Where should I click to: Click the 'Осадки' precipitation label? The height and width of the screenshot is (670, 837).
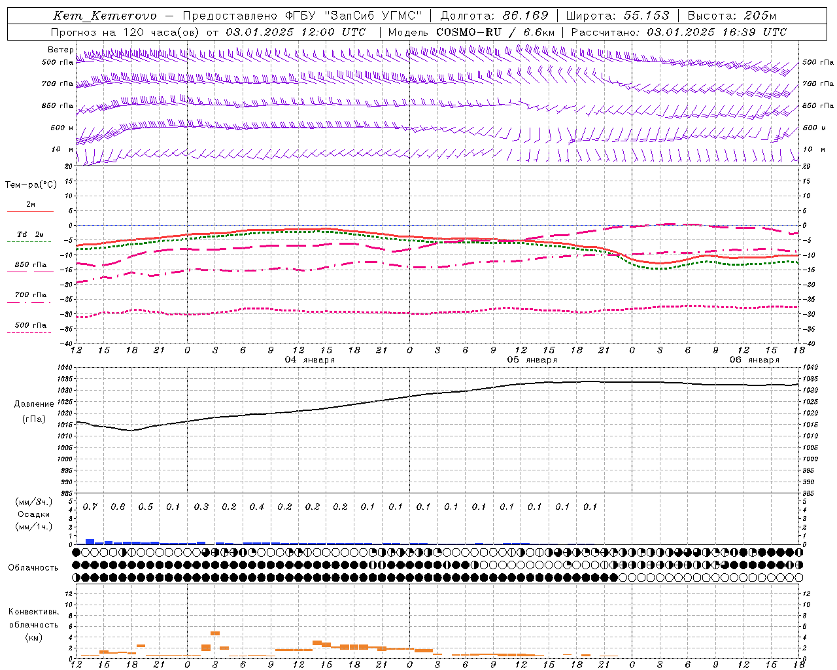34,514
